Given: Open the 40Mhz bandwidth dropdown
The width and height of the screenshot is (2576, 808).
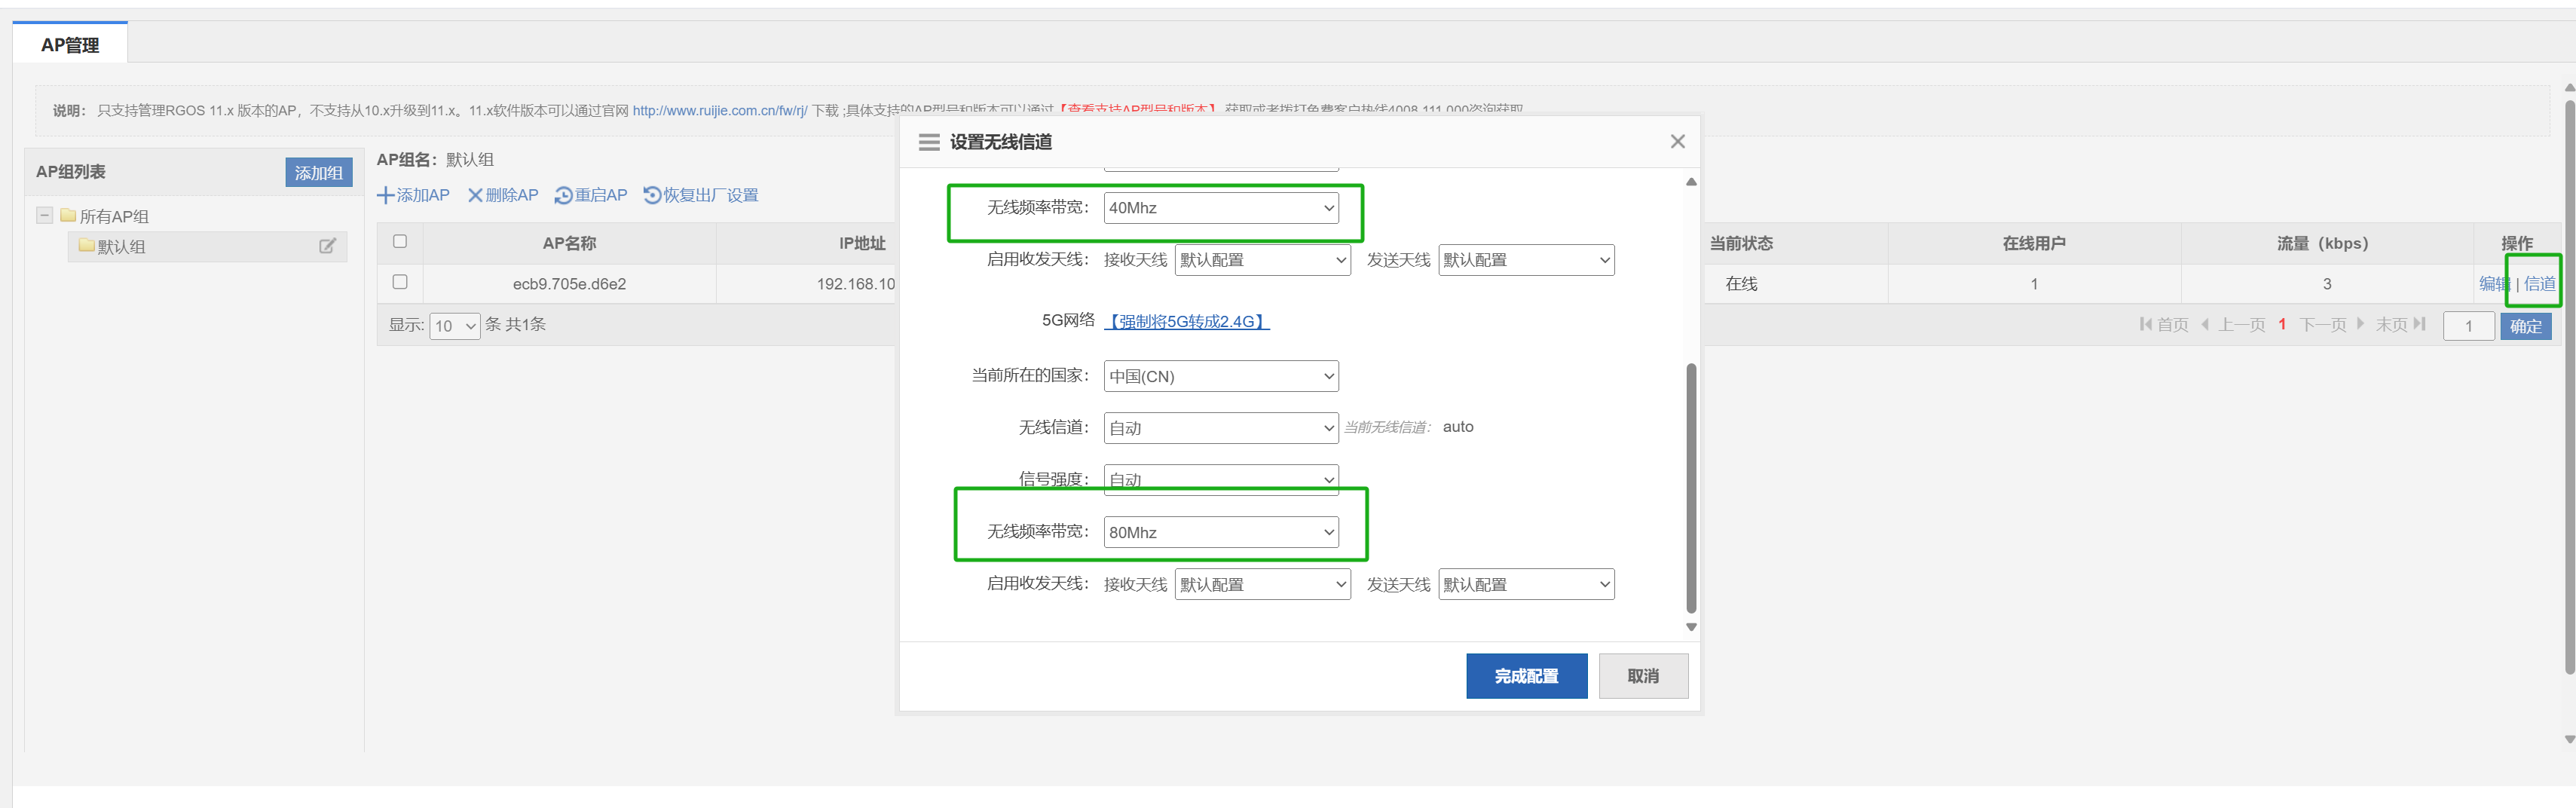Looking at the screenshot, I should point(1220,208).
